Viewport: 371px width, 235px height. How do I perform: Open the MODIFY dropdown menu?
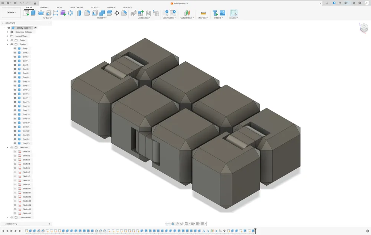(x=102, y=18)
